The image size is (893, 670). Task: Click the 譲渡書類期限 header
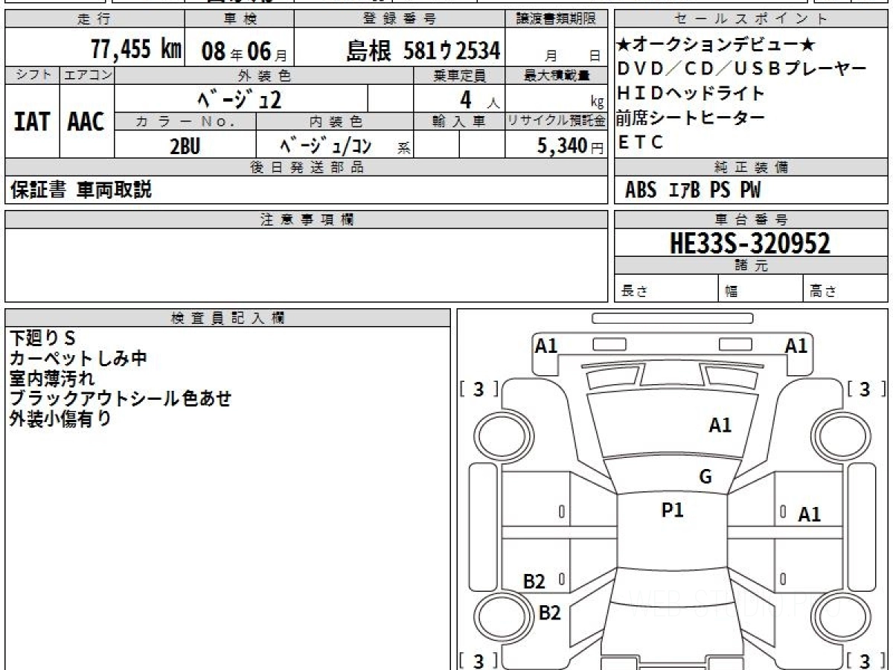point(556,20)
